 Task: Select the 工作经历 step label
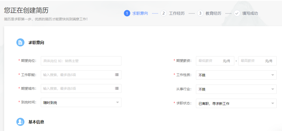(177, 13)
